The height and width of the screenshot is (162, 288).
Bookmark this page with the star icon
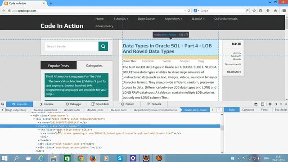click(254, 11)
